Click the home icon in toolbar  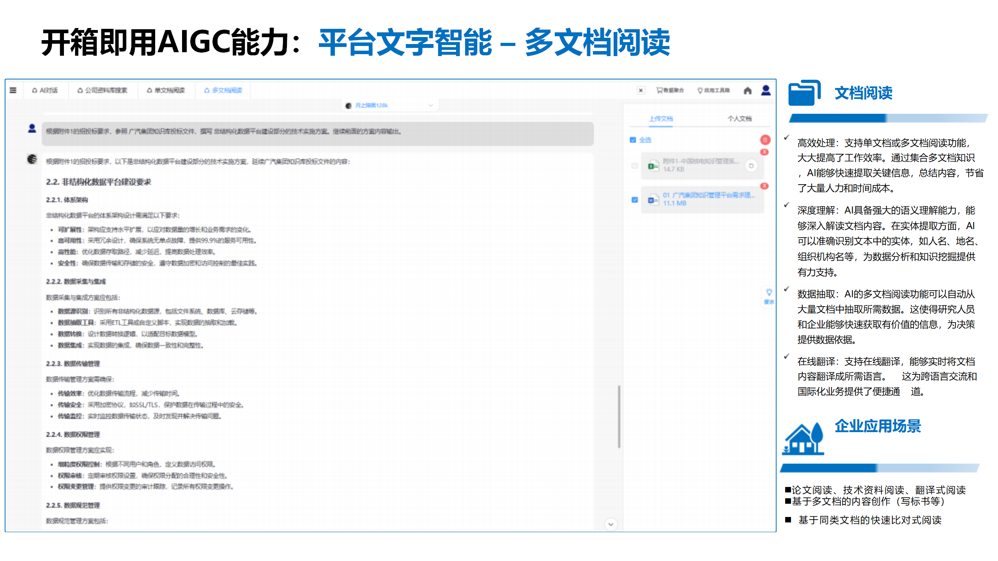747,91
